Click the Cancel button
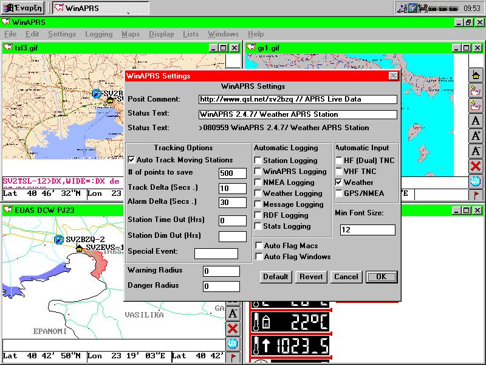Screen dimensions: 486x365 (x=346, y=277)
